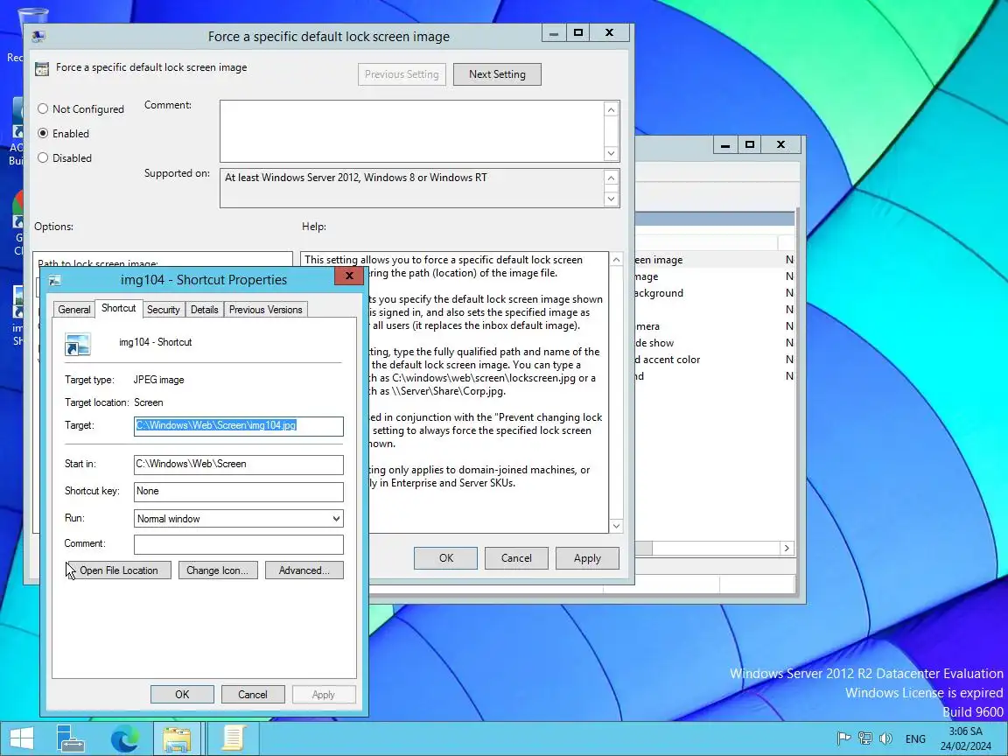The width and height of the screenshot is (1008, 756).
Task: Select the 'd accent color' row in background window
Action: point(714,360)
